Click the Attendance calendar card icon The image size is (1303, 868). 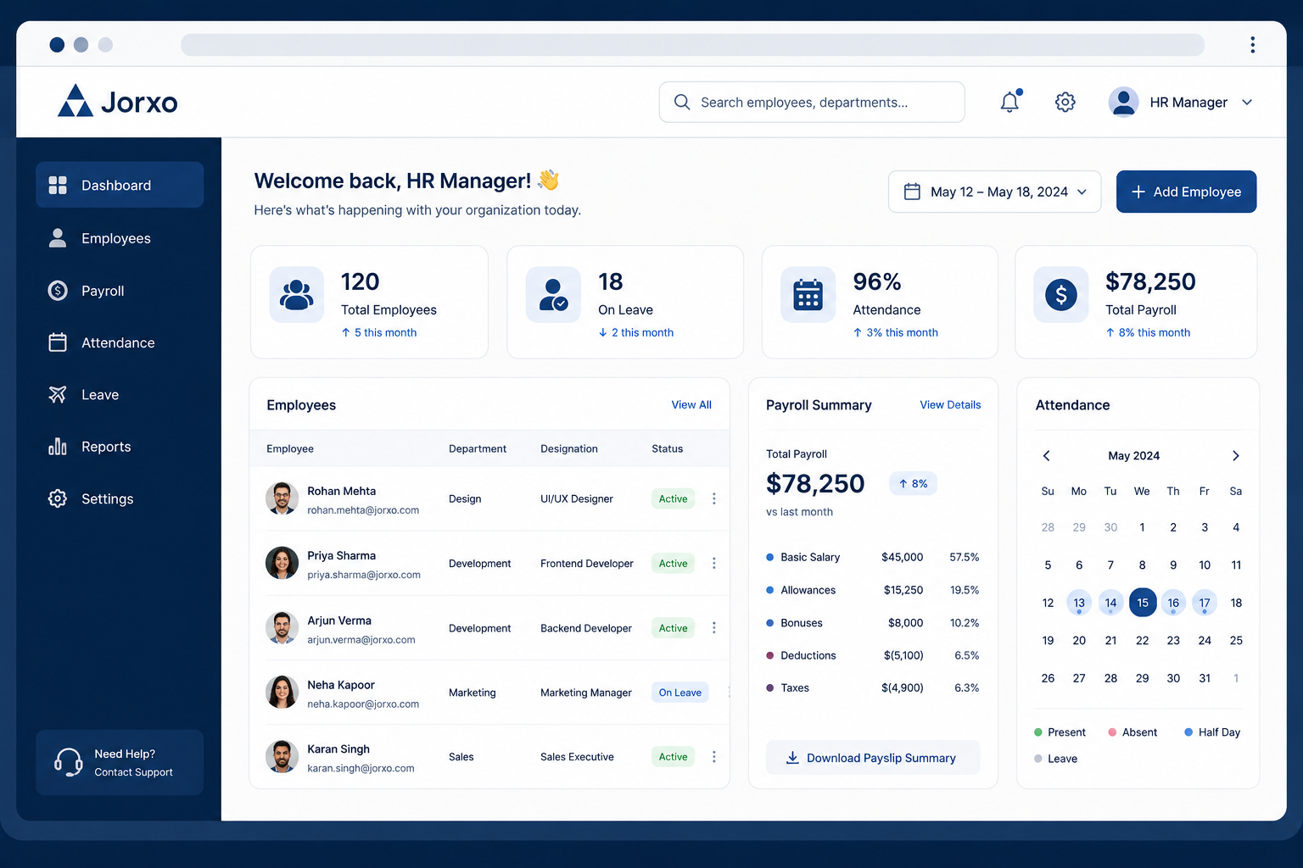[808, 294]
